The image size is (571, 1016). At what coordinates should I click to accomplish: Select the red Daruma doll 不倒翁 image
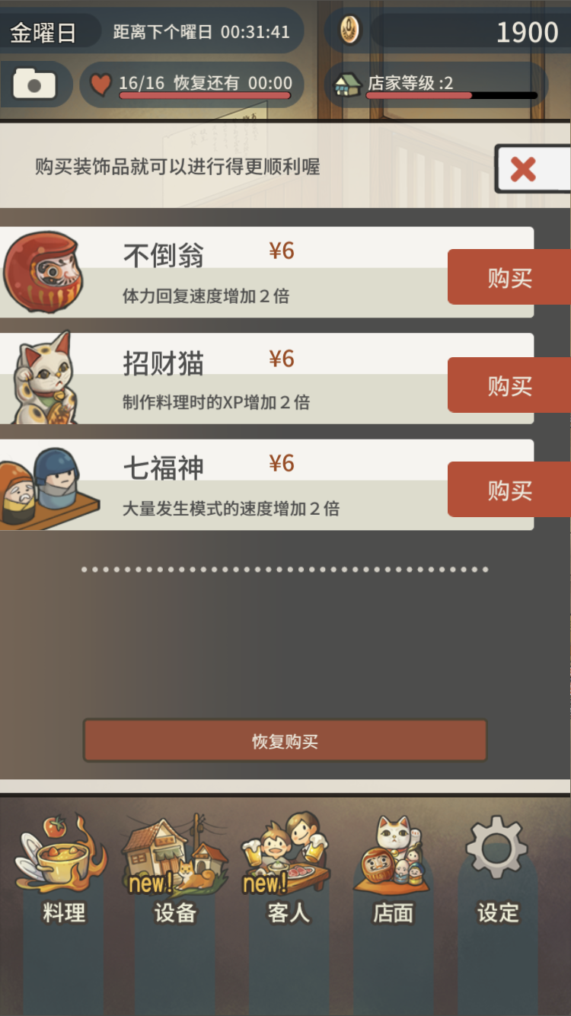(x=42, y=273)
